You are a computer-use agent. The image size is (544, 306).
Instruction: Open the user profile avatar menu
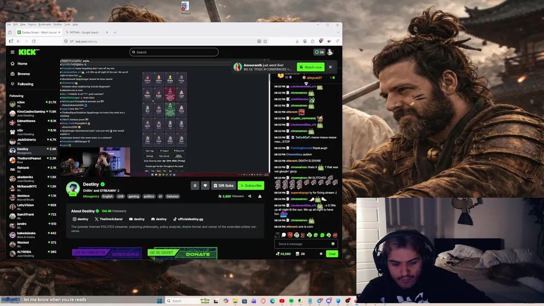tap(330, 52)
